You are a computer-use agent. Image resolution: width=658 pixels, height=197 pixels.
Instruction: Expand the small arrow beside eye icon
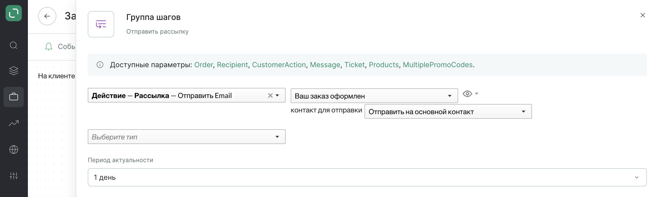477,93
